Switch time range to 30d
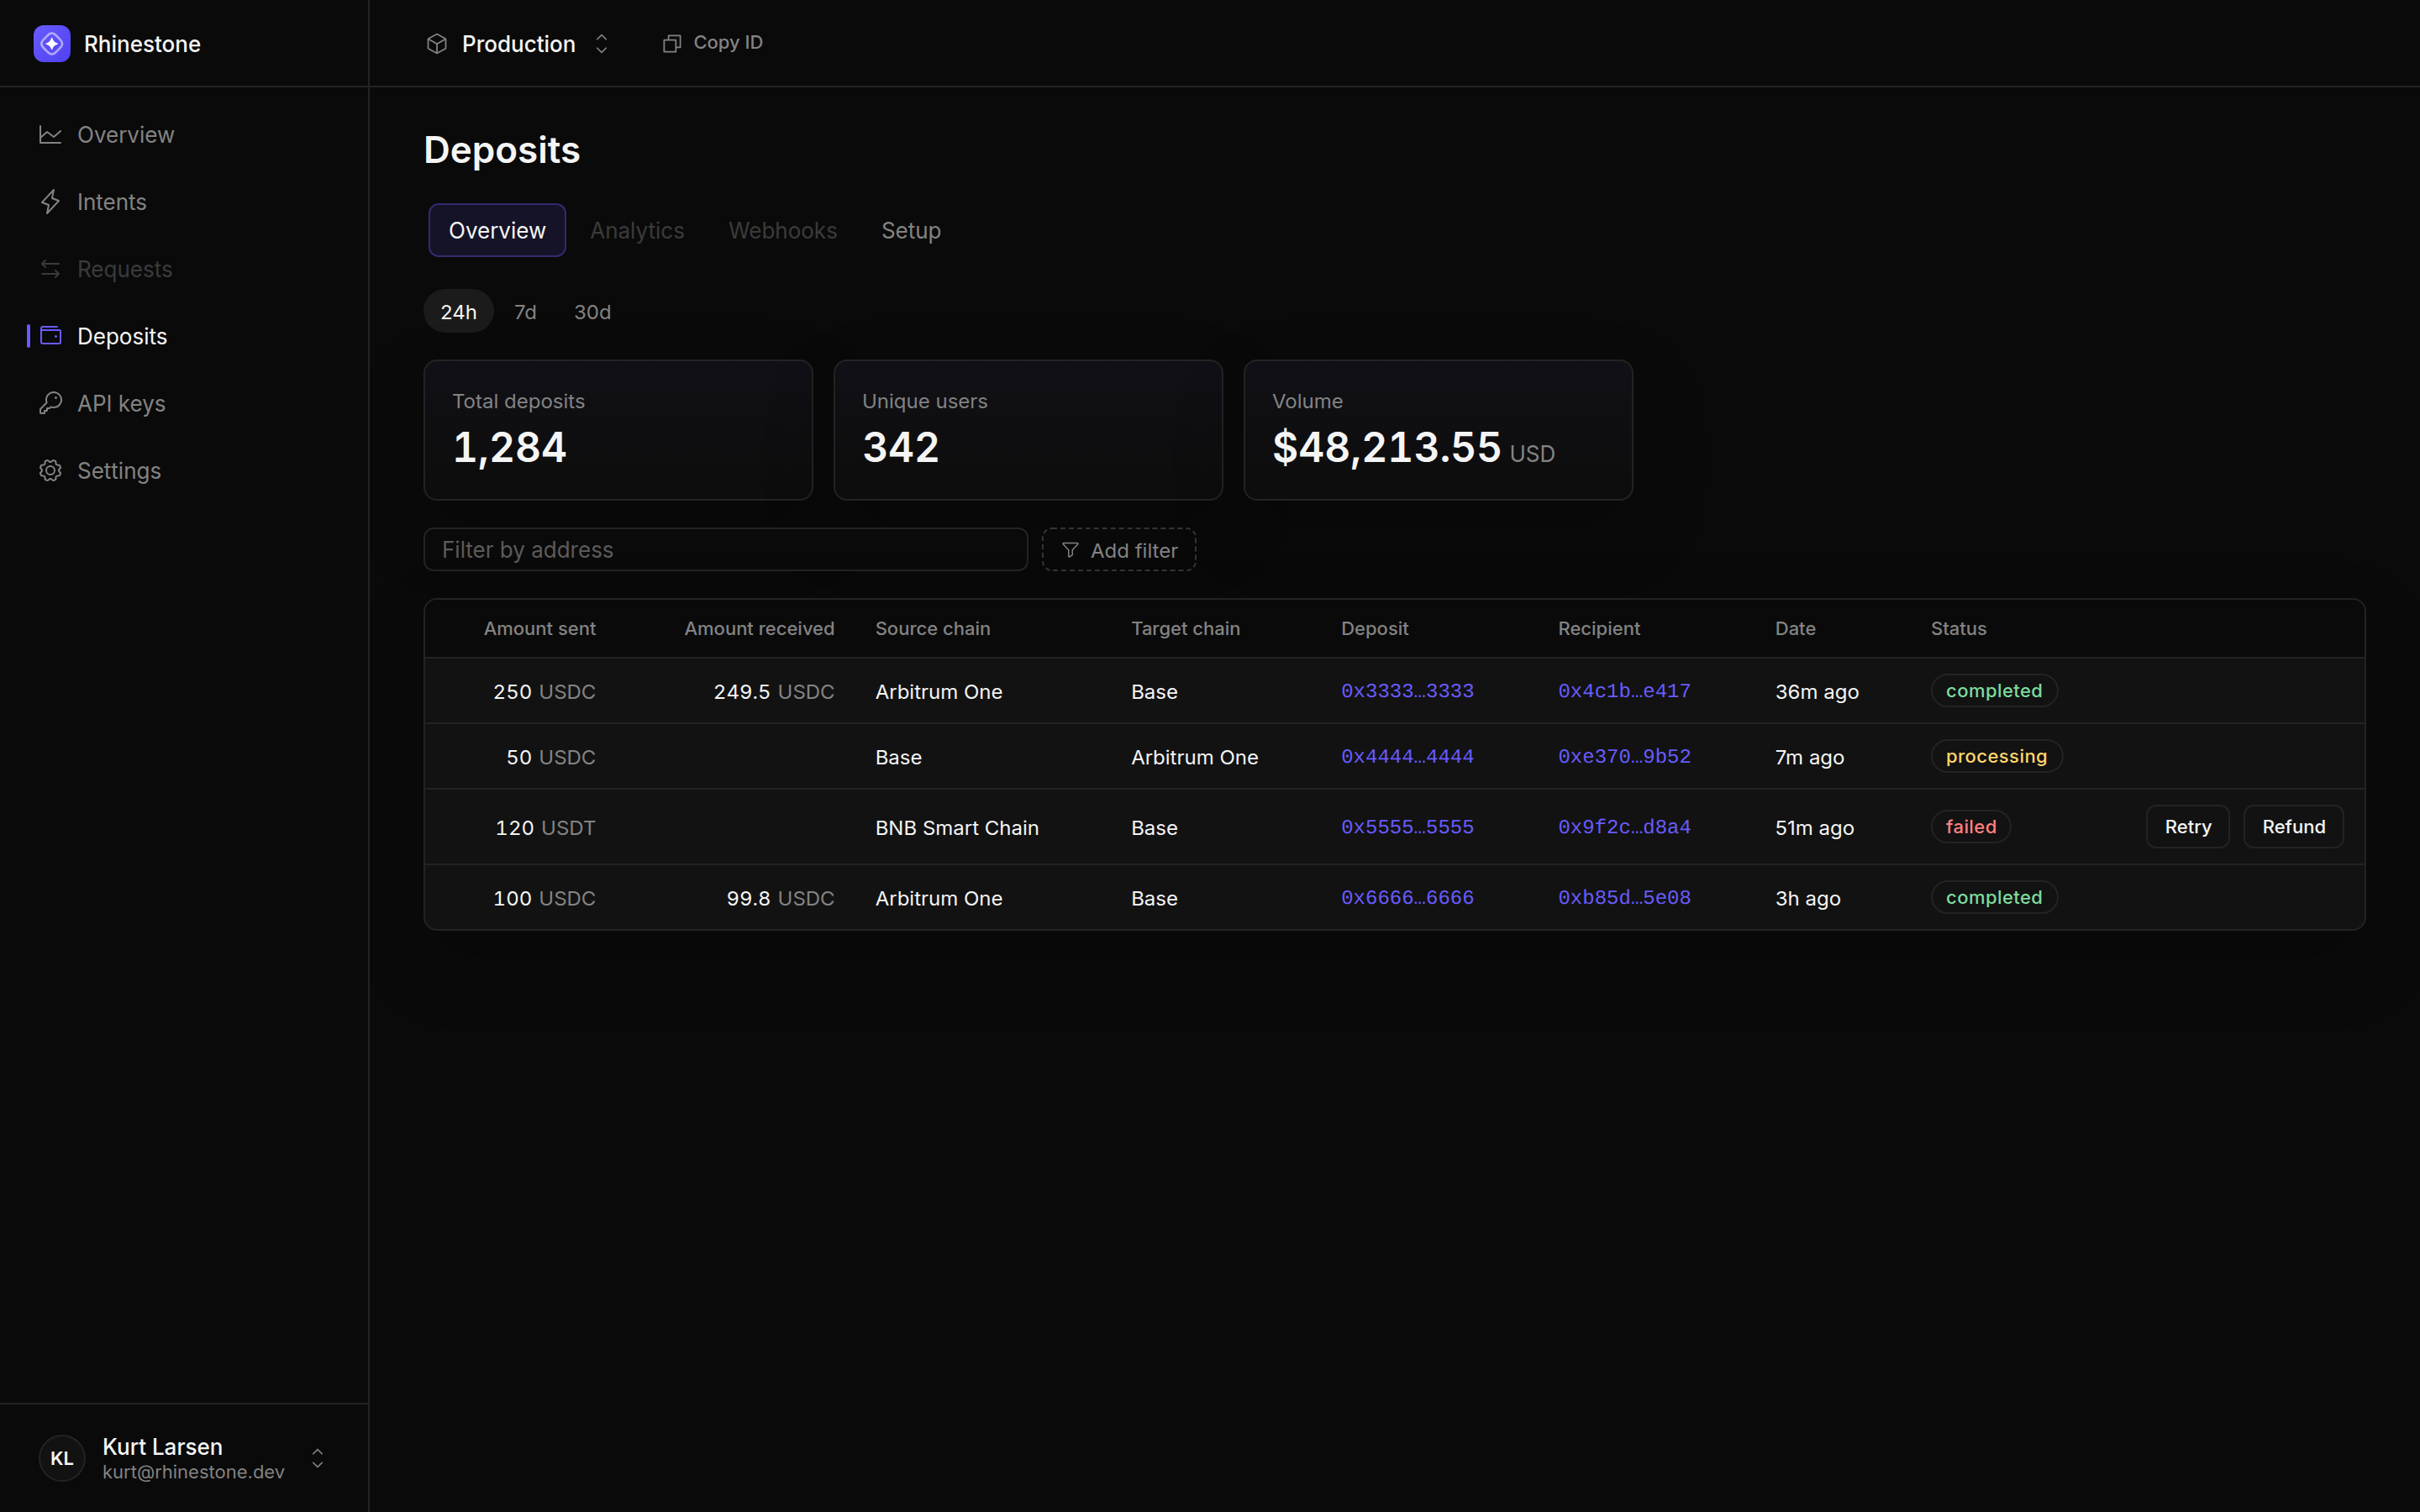2420x1512 pixels. (x=592, y=312)
